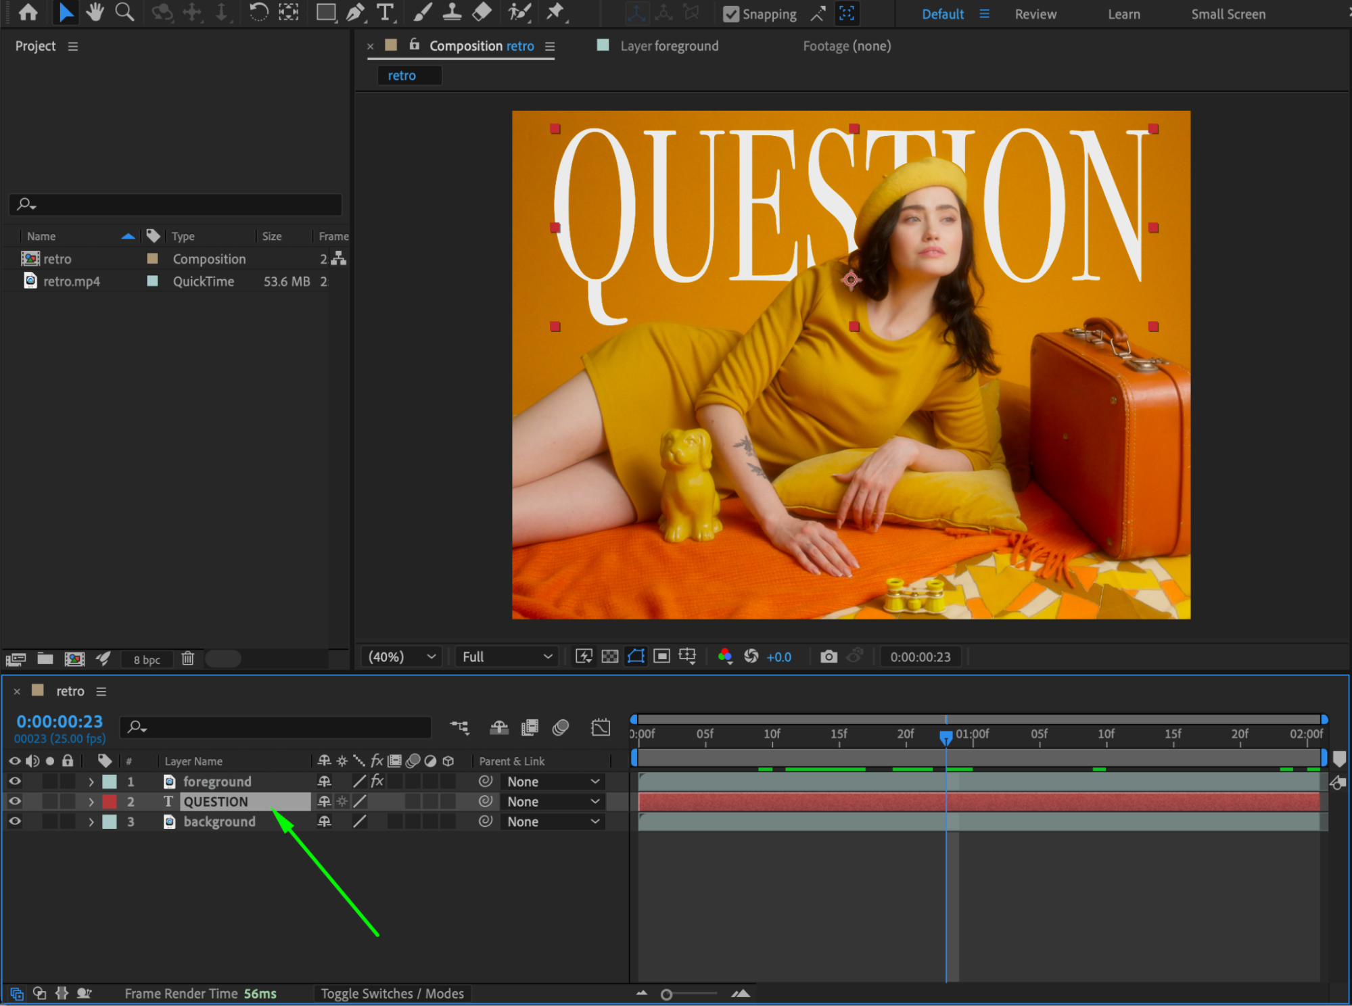Screen dimensions: 1352x1006
Task: Open the Full resolution dropdown
Action: click(507, 656)
